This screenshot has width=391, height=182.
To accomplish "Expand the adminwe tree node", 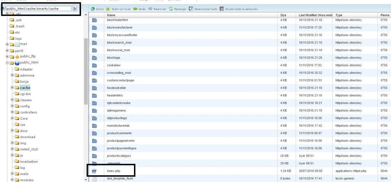I will (x=12, y=75).
